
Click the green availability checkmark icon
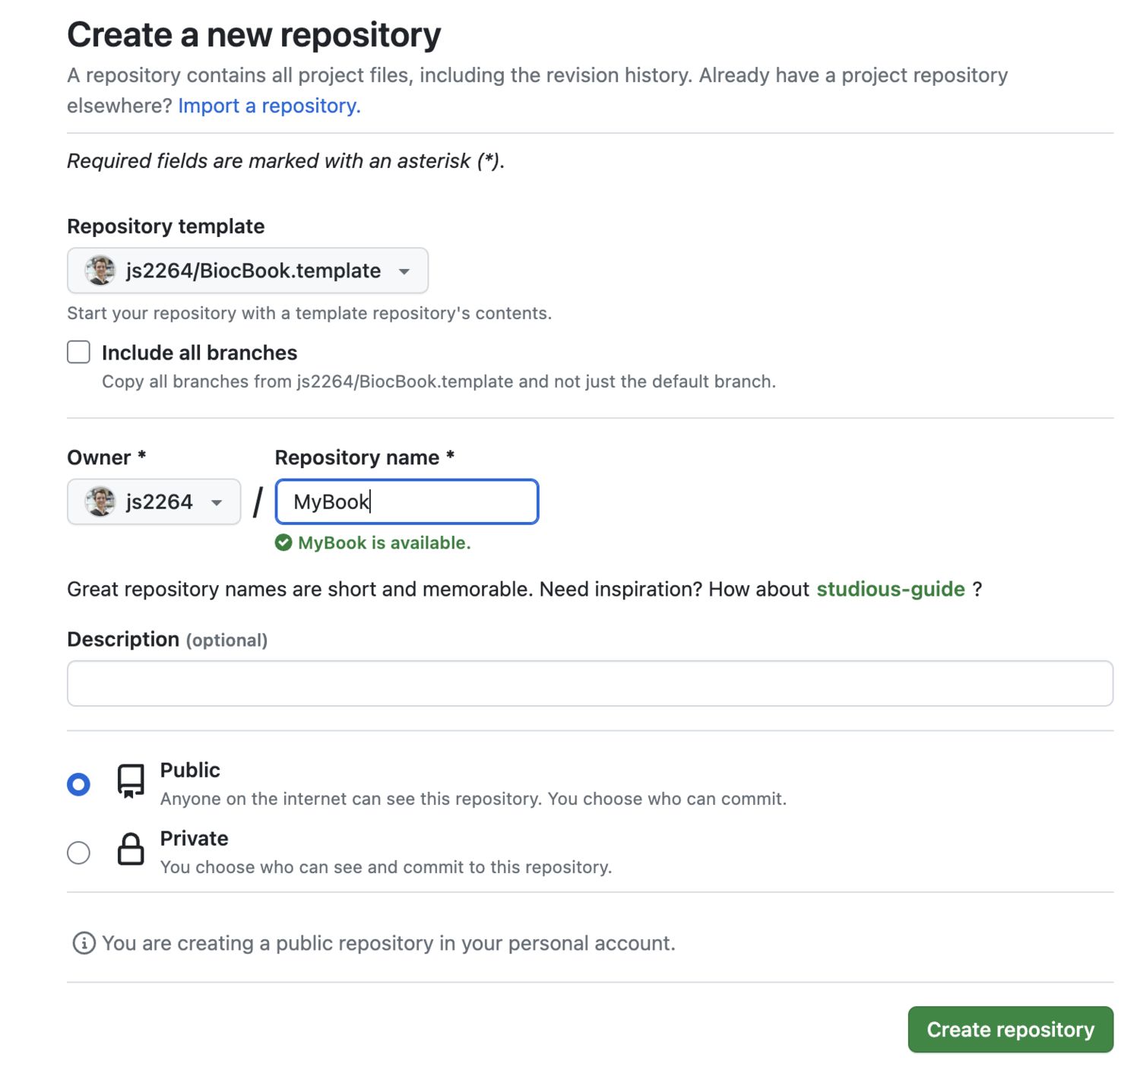click(x=283, y=543)
